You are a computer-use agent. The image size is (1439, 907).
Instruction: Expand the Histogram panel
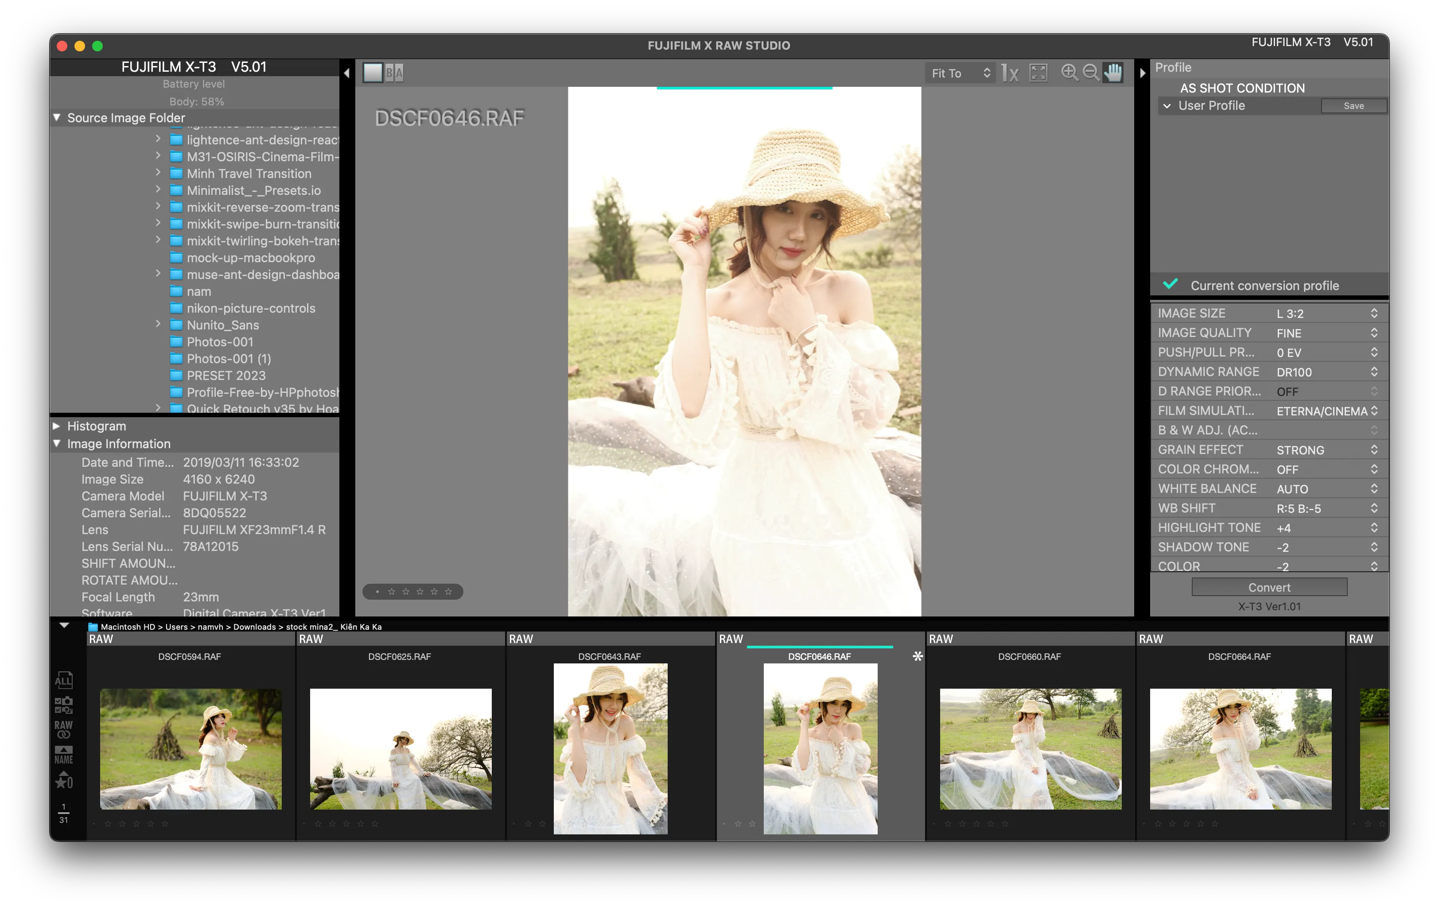click(x=57, y=426)
